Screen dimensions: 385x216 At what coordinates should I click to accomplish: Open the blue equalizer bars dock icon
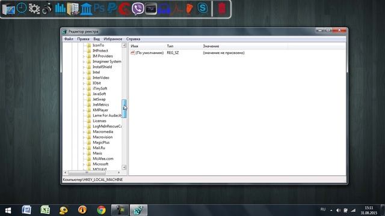click(60, 9)
